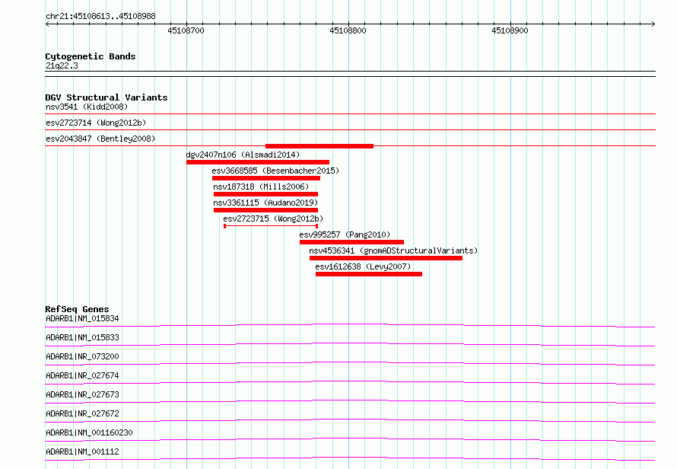
Task: Select the Cytogenetic Bands track title
Action: click(91, 56)
